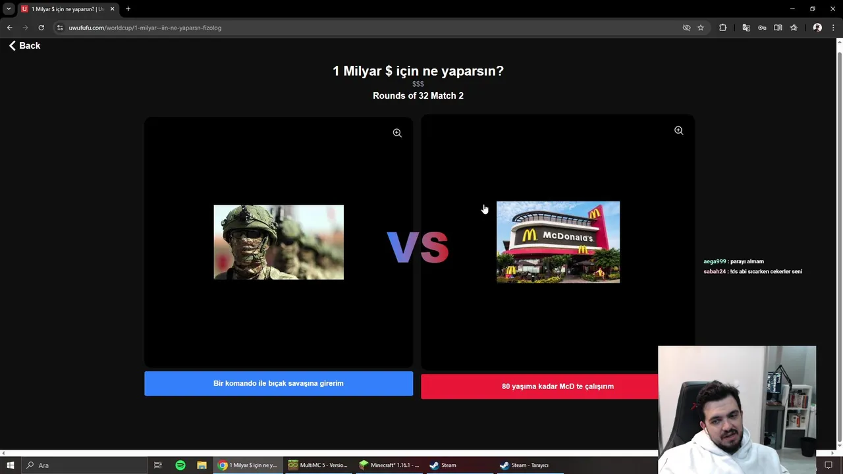The width and height of the screenshot is (843, 474).
Task: Switch to Minecraft 1.16.1 taskbar window
Action: pos(389,465)
